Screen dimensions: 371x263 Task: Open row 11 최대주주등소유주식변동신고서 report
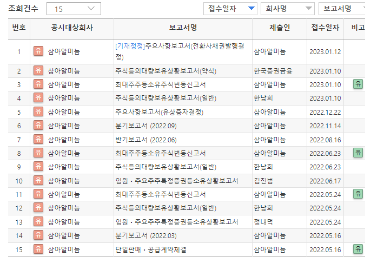click(161, 195)
